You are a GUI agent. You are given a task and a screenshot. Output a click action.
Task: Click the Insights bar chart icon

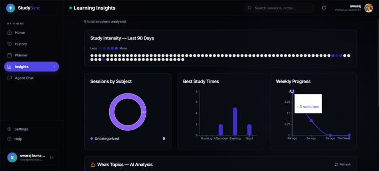(9, 67)
